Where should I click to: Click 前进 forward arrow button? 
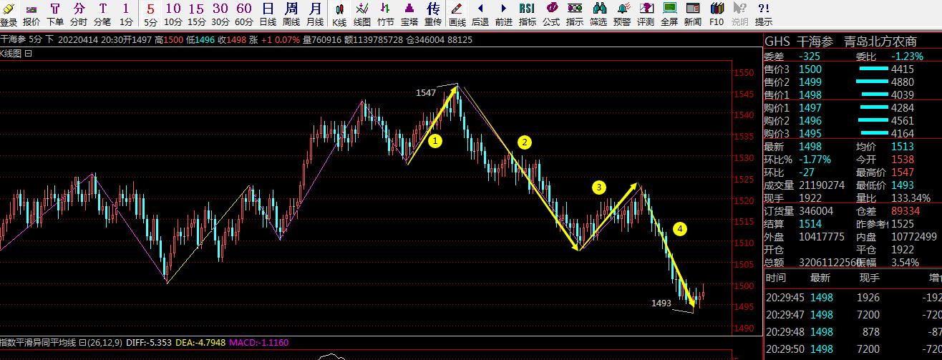[x=504, y=13]
